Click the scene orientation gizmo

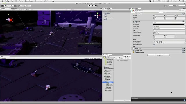(x=97, y=15)
